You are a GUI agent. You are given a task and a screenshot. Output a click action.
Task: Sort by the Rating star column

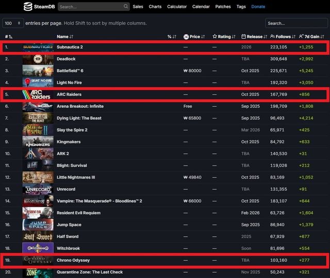[x=224, y=37]
